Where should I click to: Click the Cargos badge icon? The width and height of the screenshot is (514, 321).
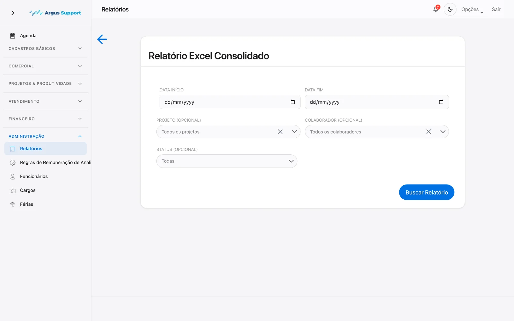coord(13,190)
